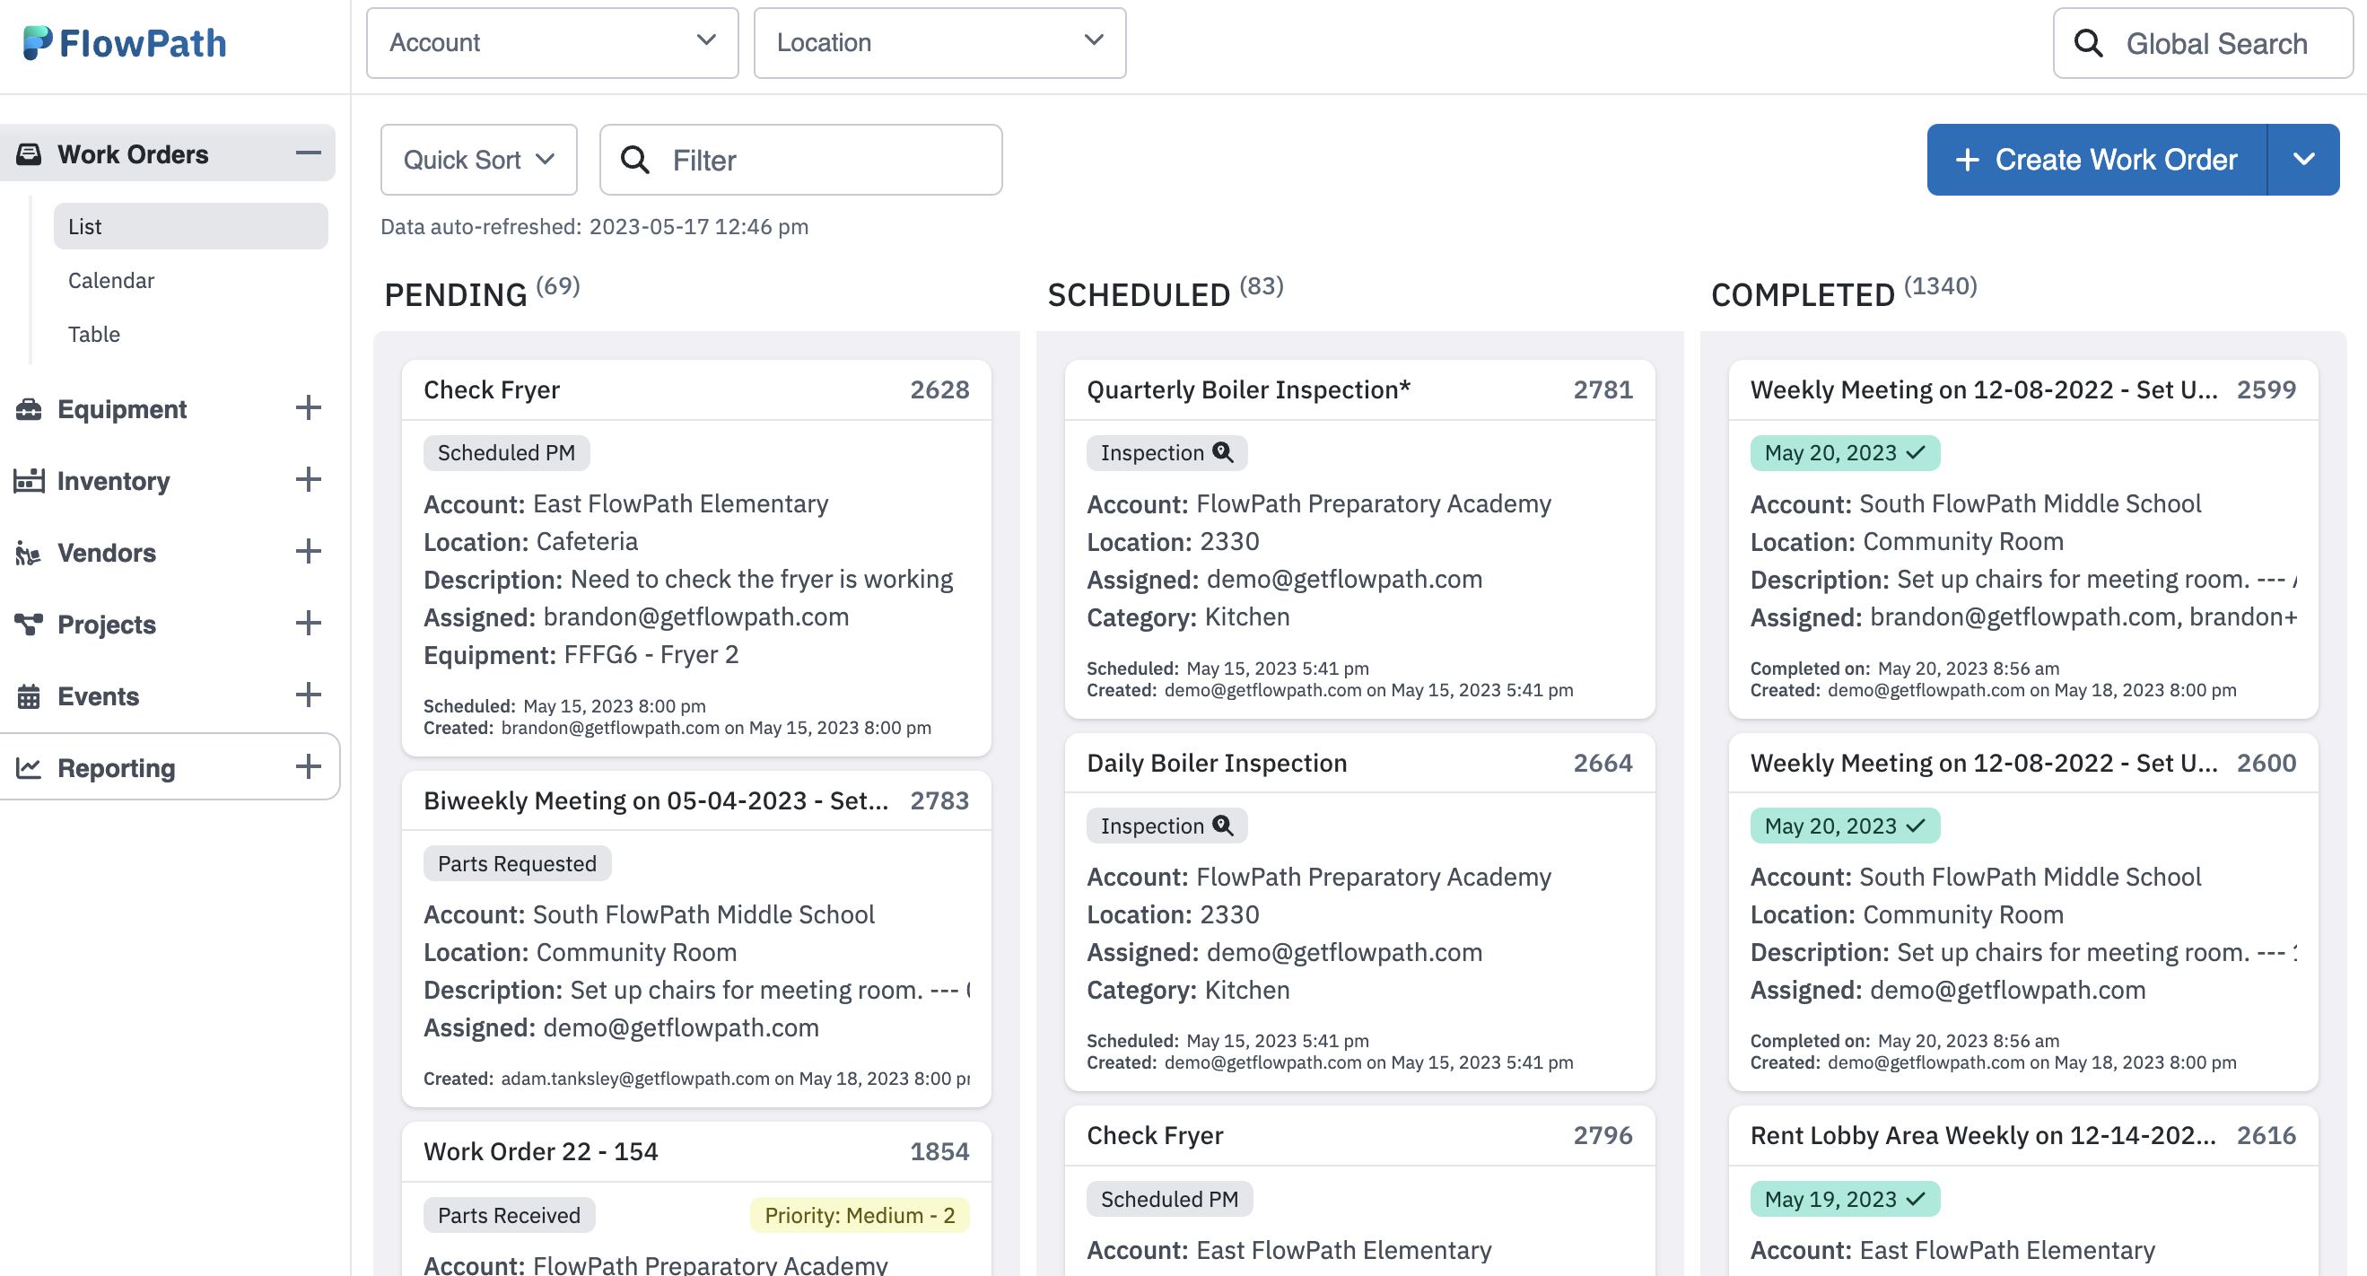Screen dimensions: 2367x1276
Task: Open Reporting via its chart icon
Action: [31, 767]
